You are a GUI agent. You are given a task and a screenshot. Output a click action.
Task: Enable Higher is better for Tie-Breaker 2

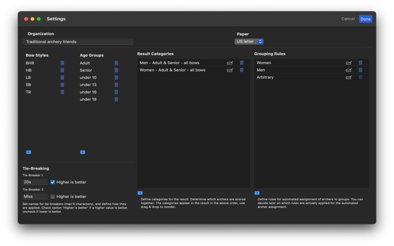(x=53, y=196)
